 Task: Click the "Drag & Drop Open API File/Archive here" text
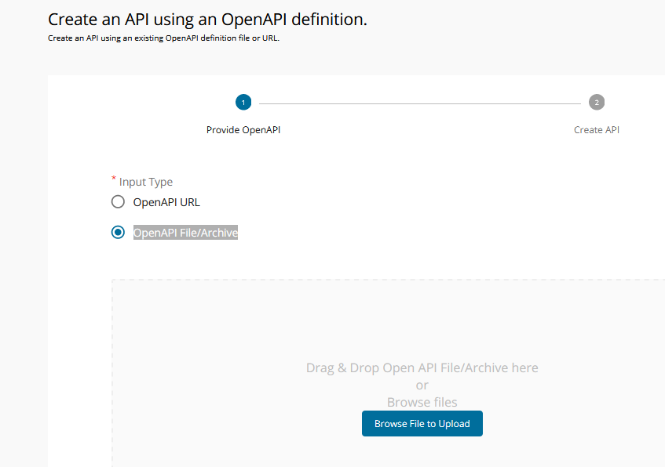pyautogui.click(x=422, y=367)
